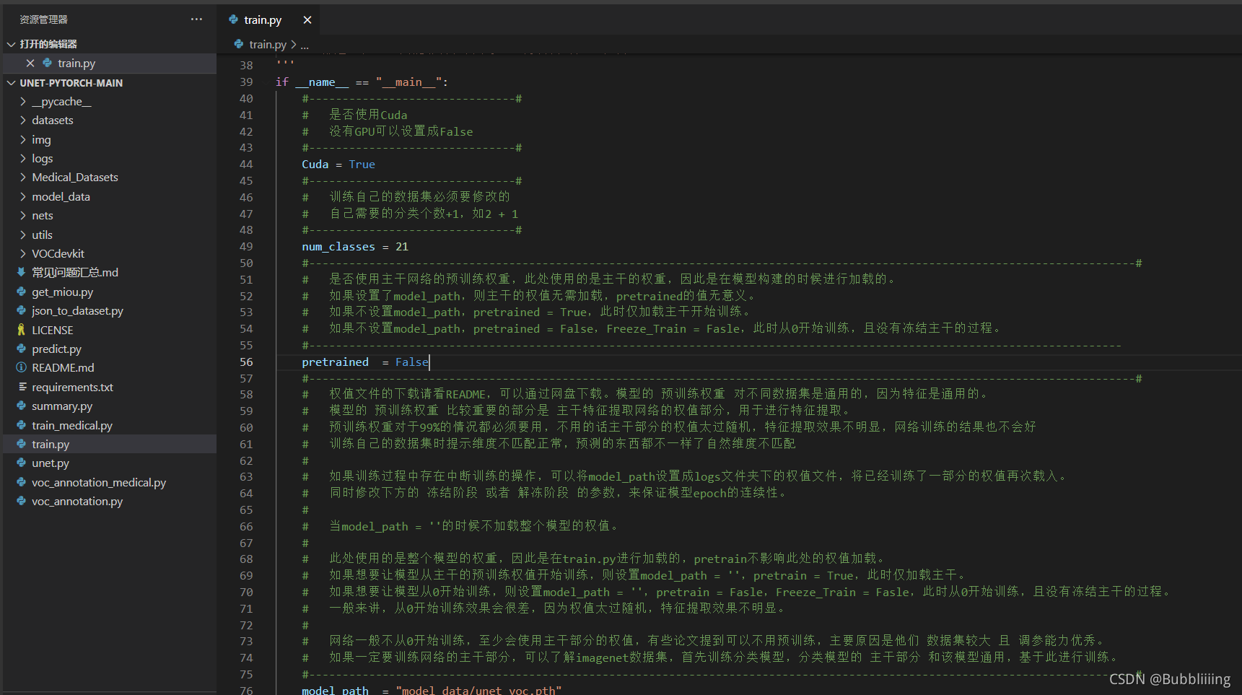Click the markdown icon of 常见问题汇总.md
The width and height of the screenshot is (1242, 695).
21,272
